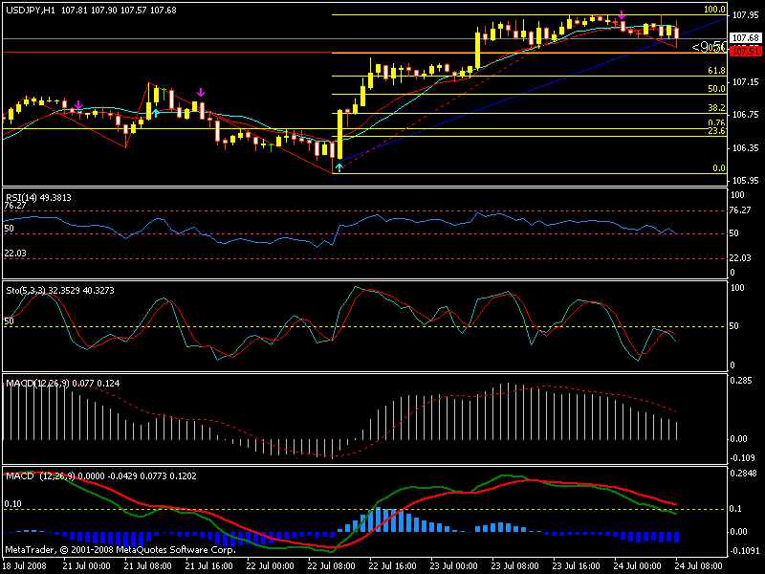Screen dimensions: 765x574
Task: Click the Fibonacci 100.0 level label
Action: point(714,10)
